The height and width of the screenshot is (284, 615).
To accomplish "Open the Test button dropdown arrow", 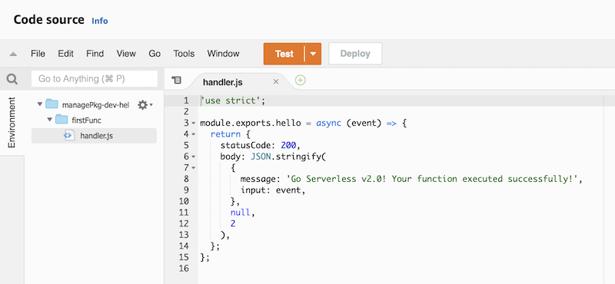I will coord(313,54).
